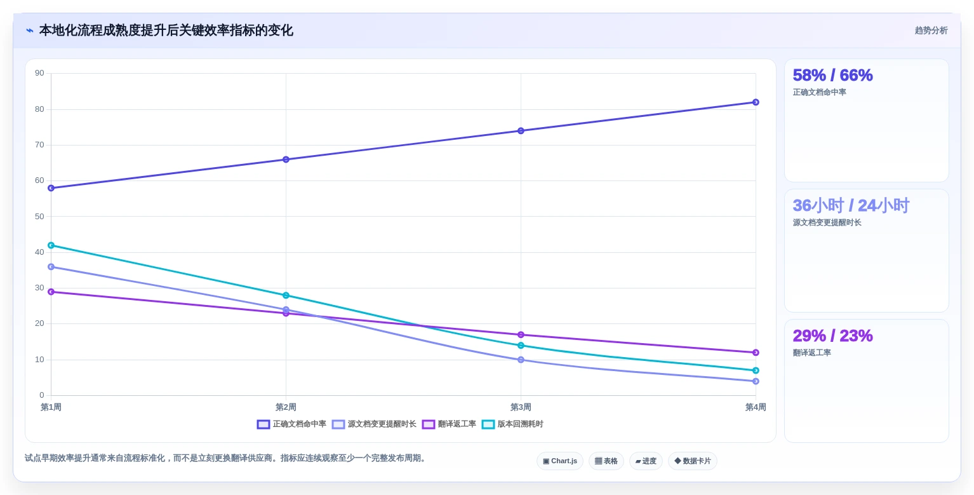Click the footnote text about 试点早期效率提升
The height and width of the screenshot is (495, 974).
(x=227, y=458)
